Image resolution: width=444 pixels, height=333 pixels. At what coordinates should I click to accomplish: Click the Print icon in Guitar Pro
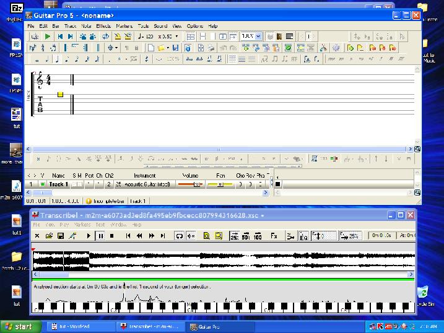point(211,48)
